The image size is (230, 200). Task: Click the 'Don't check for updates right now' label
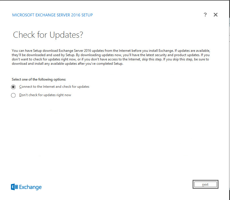(x=45, y=95)
